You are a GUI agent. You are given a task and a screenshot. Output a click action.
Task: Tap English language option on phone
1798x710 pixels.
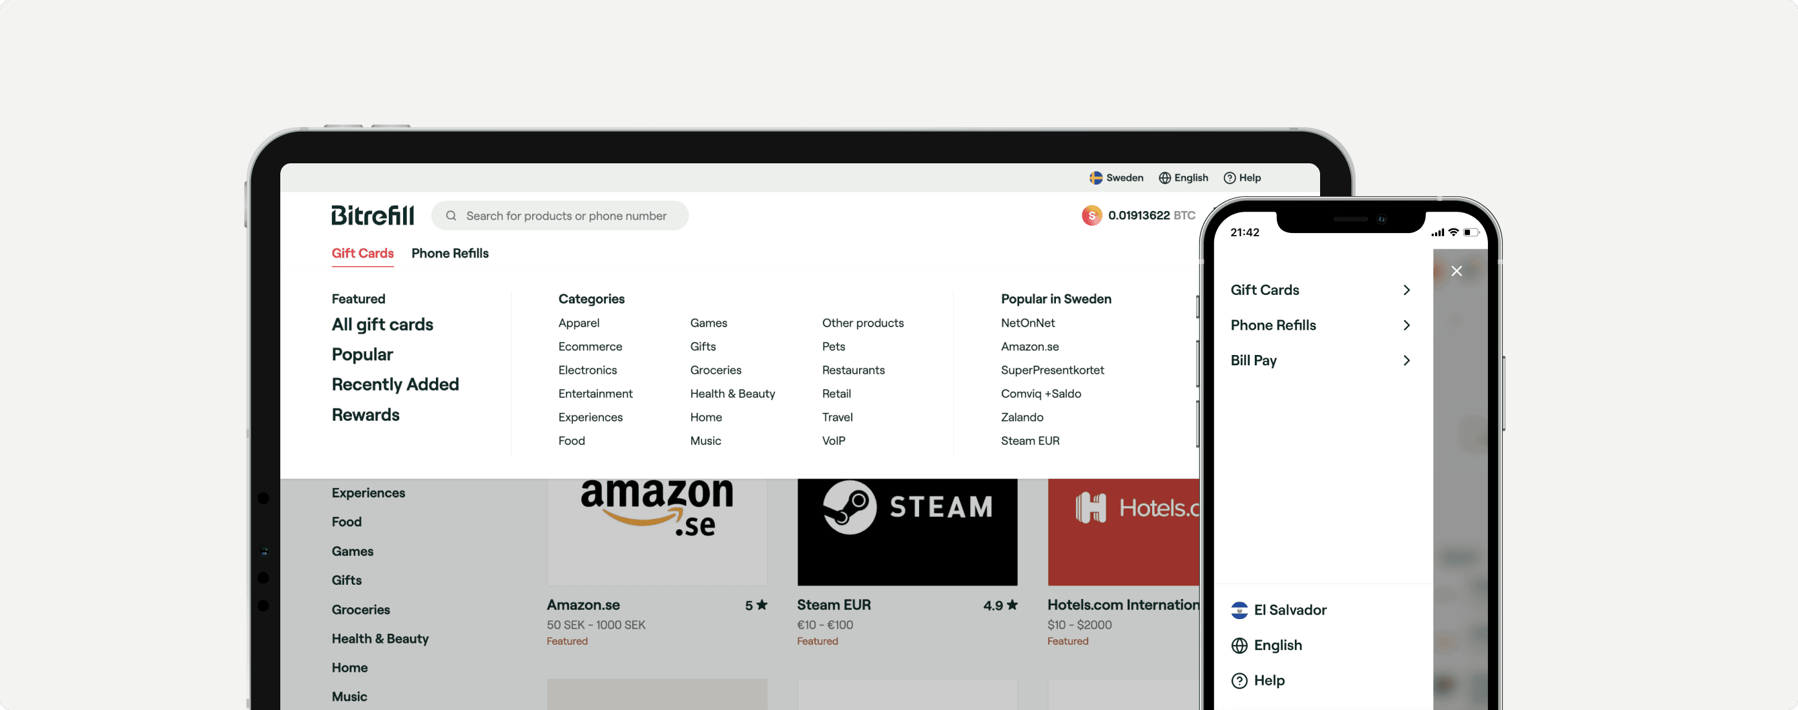(1266, 646)
